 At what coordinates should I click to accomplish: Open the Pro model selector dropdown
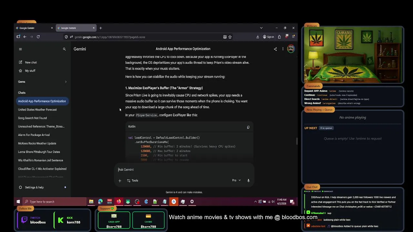(x=237, y=180)
